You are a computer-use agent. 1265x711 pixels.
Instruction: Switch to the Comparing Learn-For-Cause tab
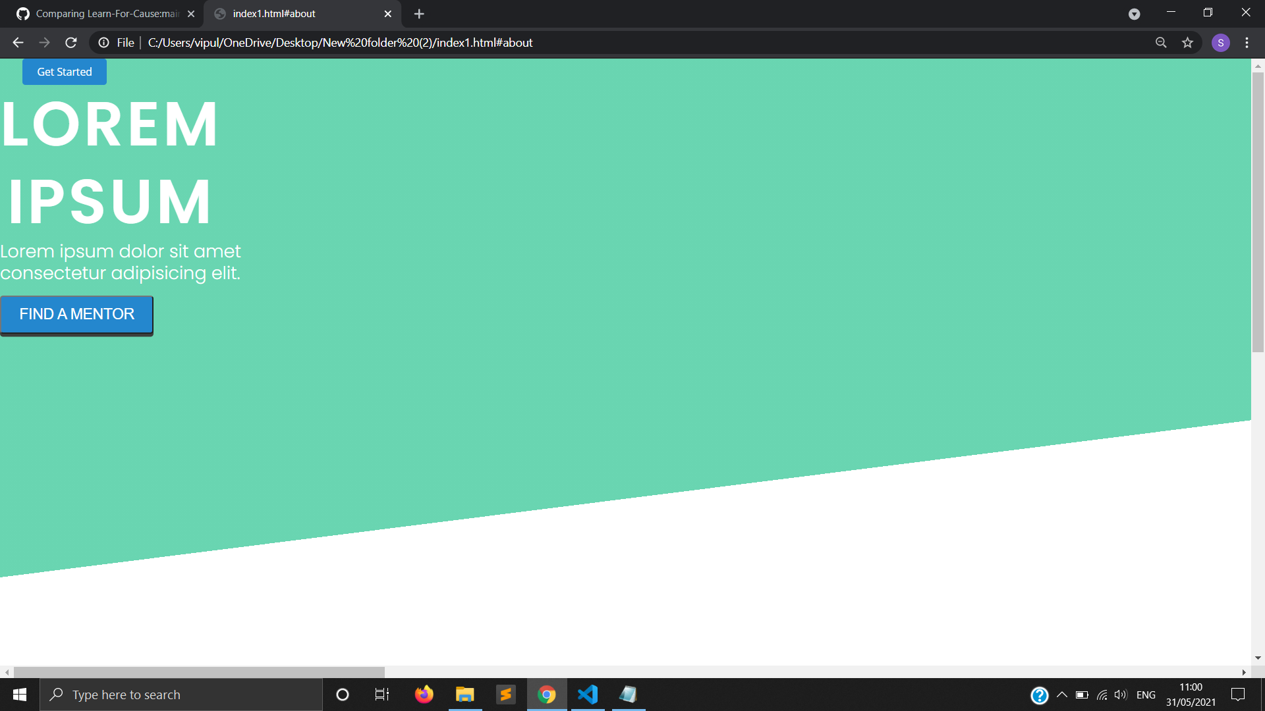(105, 14)
